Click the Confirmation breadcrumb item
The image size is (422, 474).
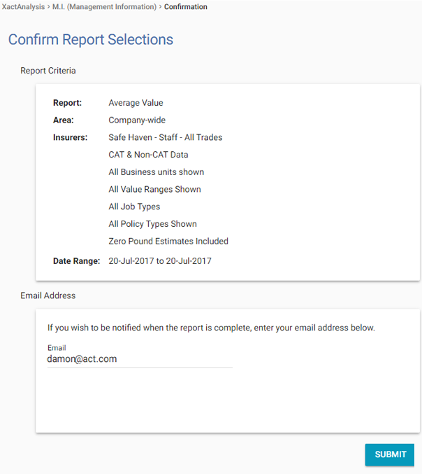(x=185, y=7)
